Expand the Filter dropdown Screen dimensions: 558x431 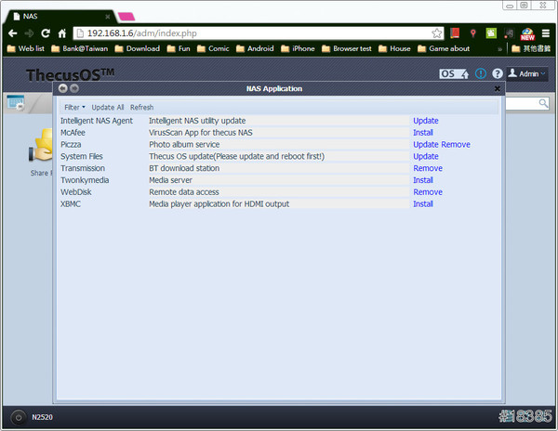point(74,108)
